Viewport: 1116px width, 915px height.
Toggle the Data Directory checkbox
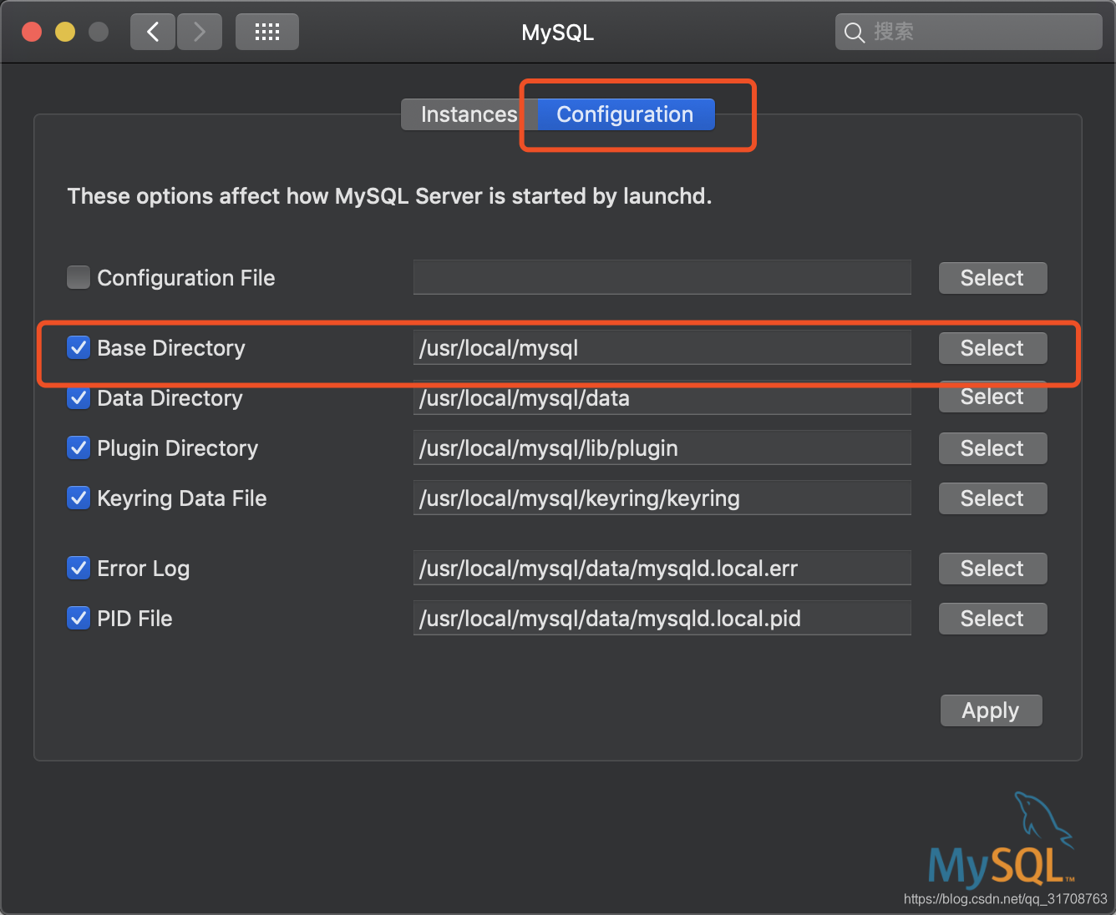[79, 397]
